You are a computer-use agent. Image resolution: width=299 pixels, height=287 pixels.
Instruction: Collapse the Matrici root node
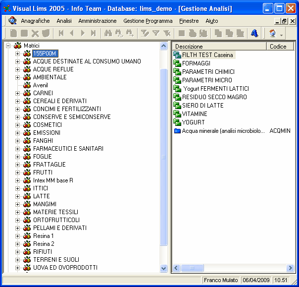(x=8, y=46)
